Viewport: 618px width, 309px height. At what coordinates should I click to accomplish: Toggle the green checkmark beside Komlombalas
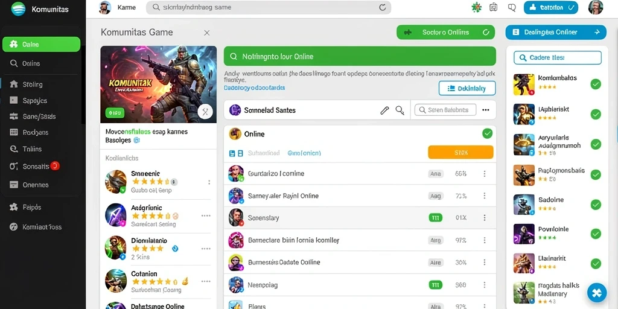coord(596,84)
